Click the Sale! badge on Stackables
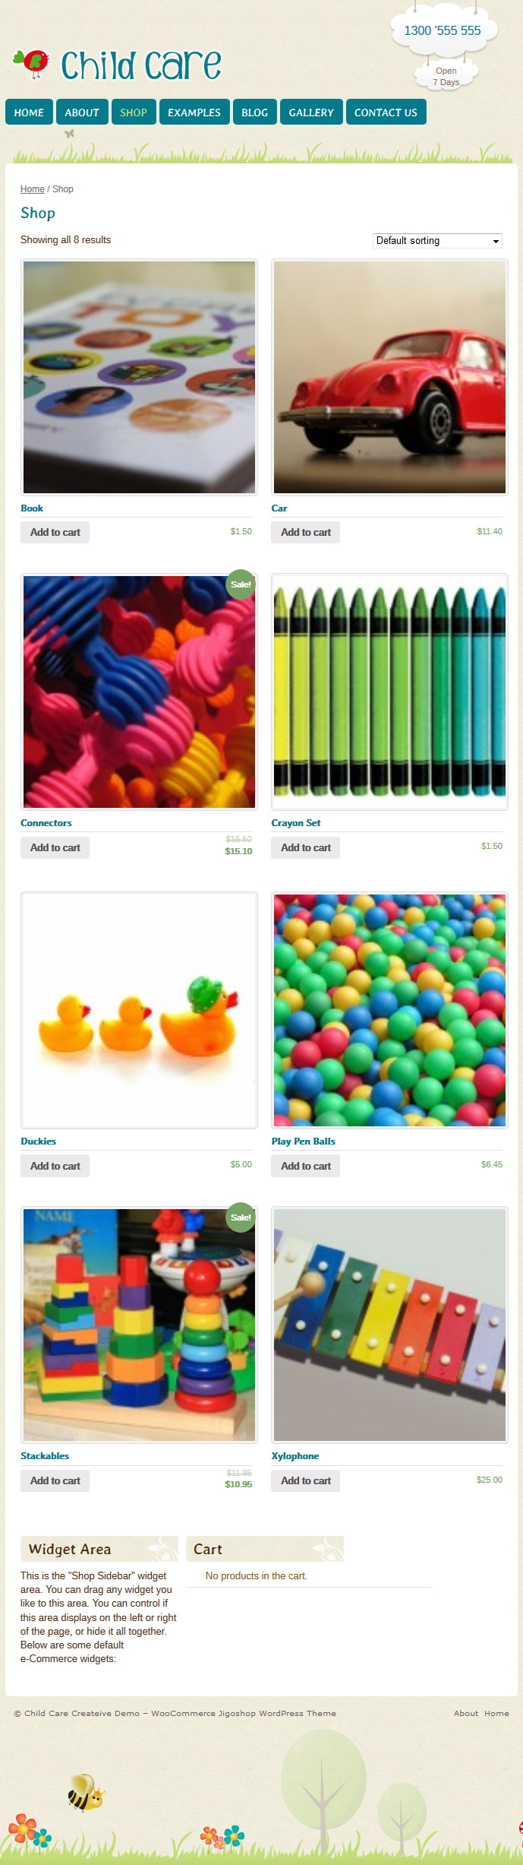523x1865 pixels. coord(241,1217)
